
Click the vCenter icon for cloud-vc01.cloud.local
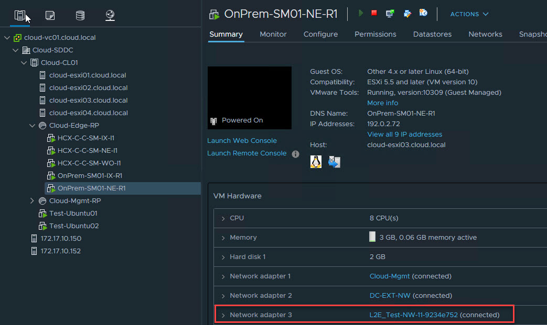(17, 38)
